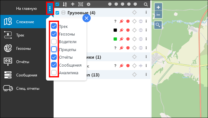Uncheck the Отчёты checkbox in popup
The height and width of the screenshot is (118, 208).
(54, 57)
